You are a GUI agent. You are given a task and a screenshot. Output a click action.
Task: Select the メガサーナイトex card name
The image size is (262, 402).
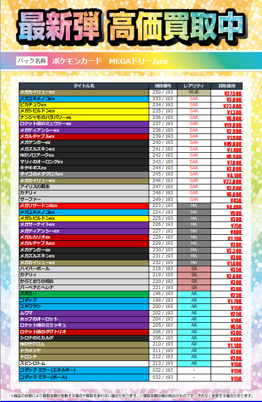[x=38, y=225]
